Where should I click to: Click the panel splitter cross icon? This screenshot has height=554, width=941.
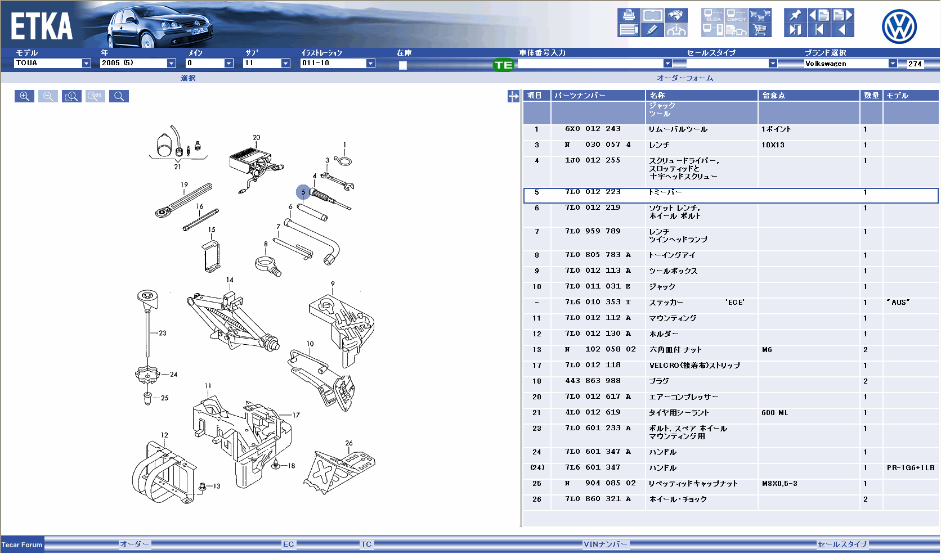[513, 96]
